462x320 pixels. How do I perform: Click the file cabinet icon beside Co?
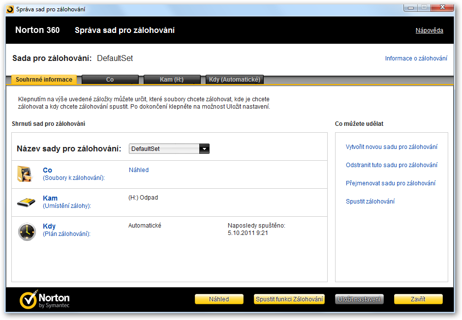(24, 174)
